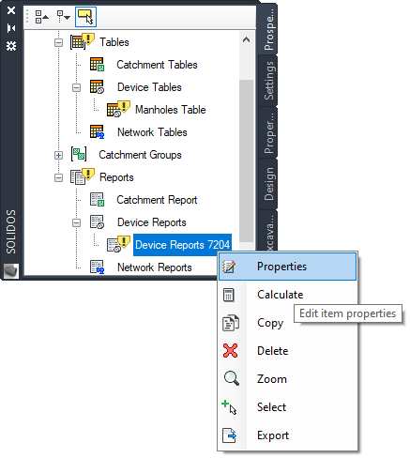Expand the Catchment Groups node
The height and width of the screenshot is (458, 410).
[x=58, y=155]
